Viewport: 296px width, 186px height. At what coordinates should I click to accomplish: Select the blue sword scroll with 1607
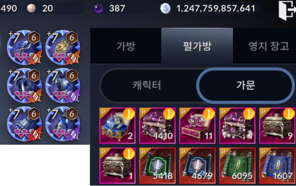point(277,166)
